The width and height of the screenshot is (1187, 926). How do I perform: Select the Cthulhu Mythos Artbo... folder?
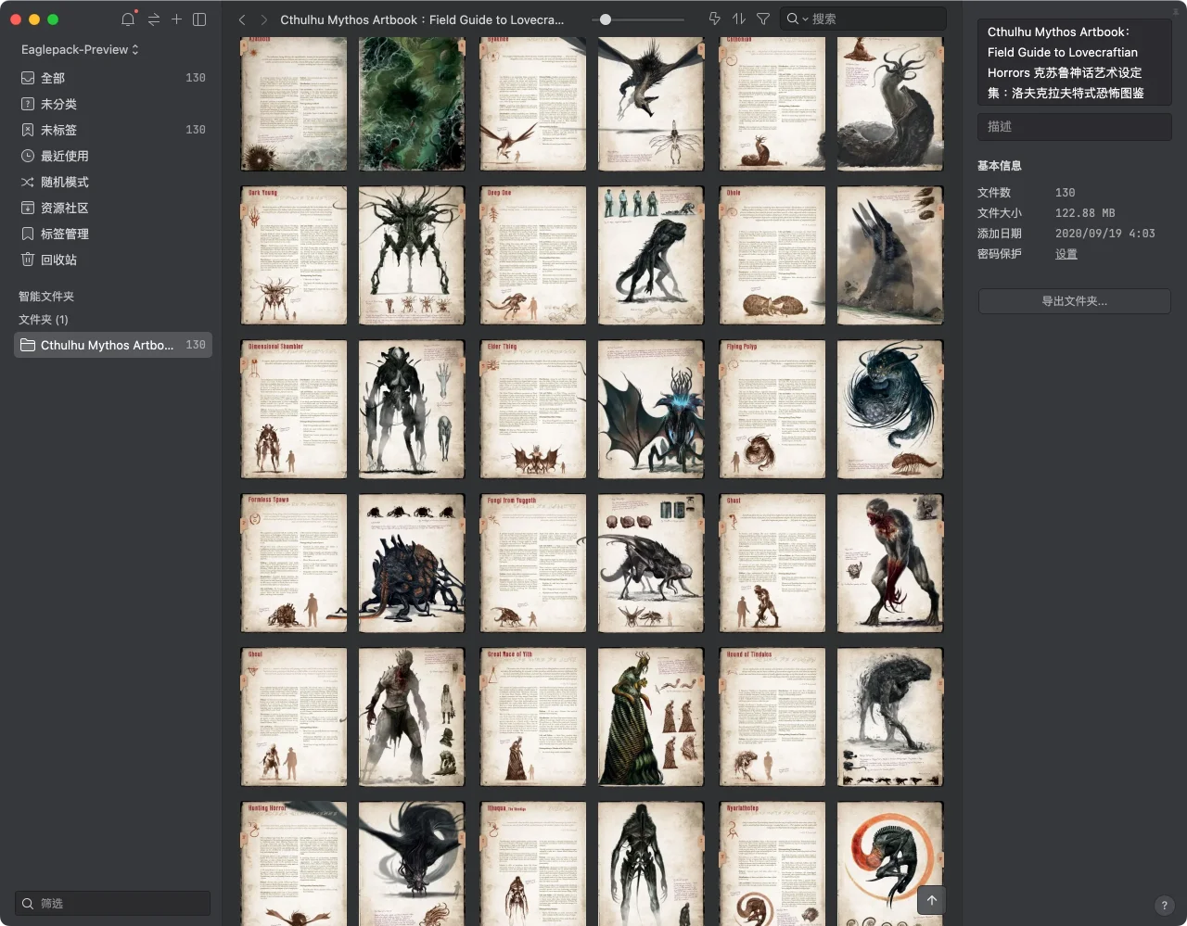[x=113, y=345]
